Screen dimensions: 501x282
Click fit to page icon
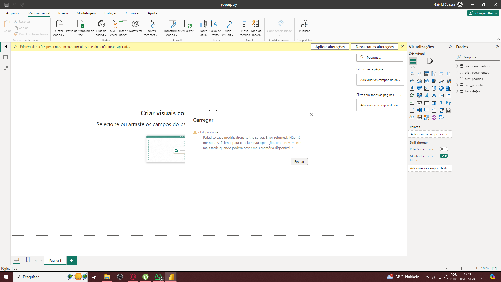tap(494, 268)
